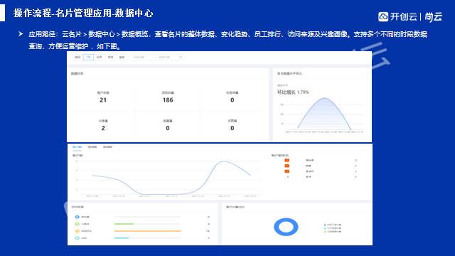Click the cyan source icon in bottom row
455x256 pixels.
click(x=77, y=238)
